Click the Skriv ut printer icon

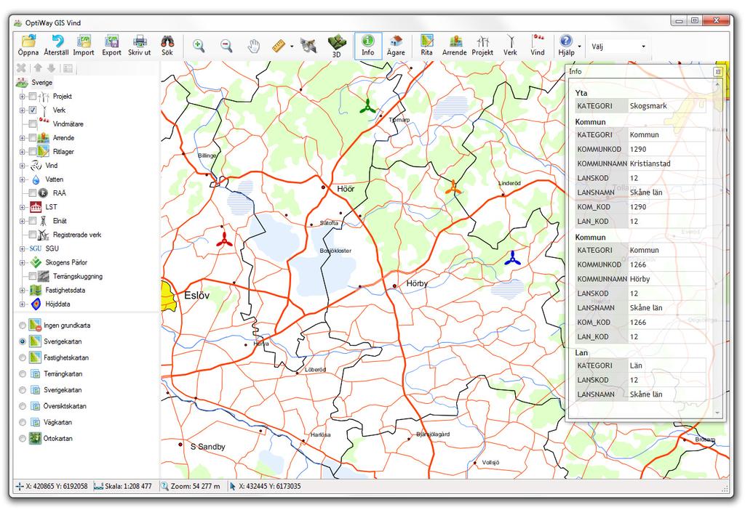pyautogui.click(x=139, y=41)
